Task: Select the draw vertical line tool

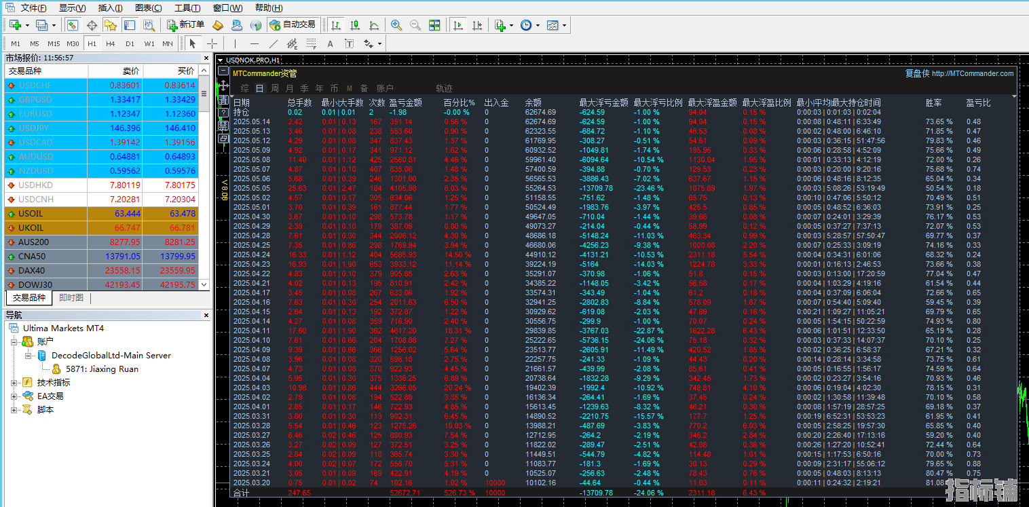Action: pyautogui.click(x=235, y=43)
